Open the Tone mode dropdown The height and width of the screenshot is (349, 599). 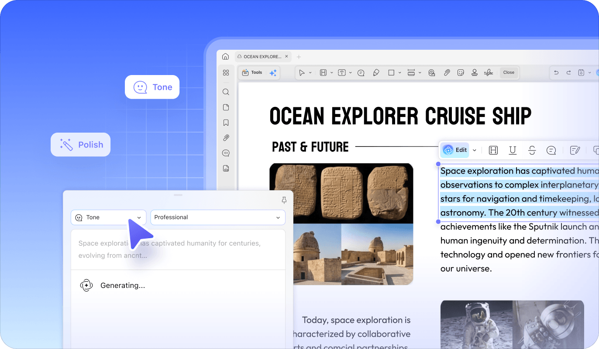[109, 217]
